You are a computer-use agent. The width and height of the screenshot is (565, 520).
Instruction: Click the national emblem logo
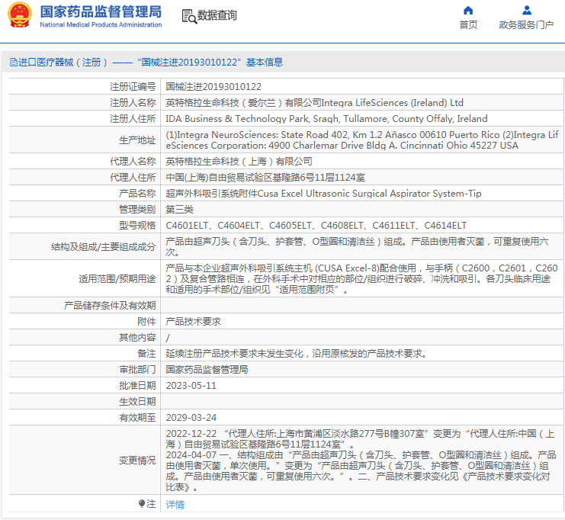[20, 14]
